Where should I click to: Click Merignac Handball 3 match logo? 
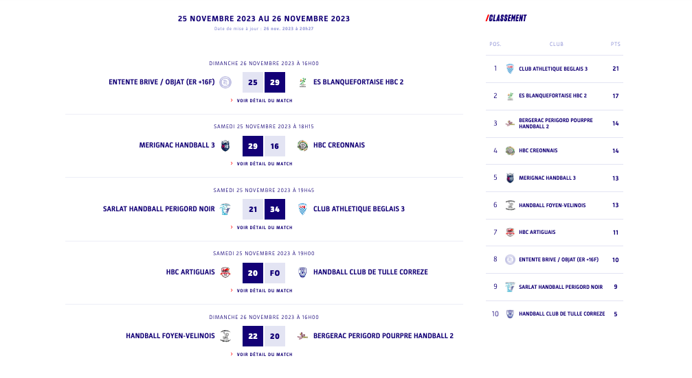[225, 145]
